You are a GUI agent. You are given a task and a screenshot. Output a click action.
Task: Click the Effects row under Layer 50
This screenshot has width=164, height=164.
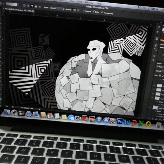[x=160, y=111]
